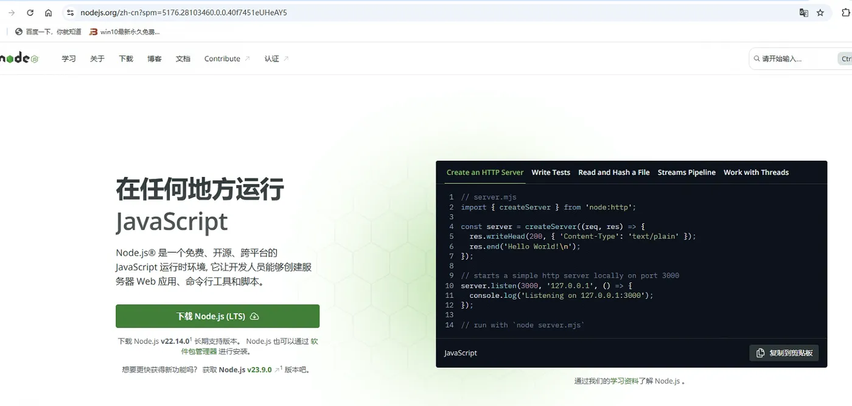Switch to the Streams Pipeline tab

point(686,172)
